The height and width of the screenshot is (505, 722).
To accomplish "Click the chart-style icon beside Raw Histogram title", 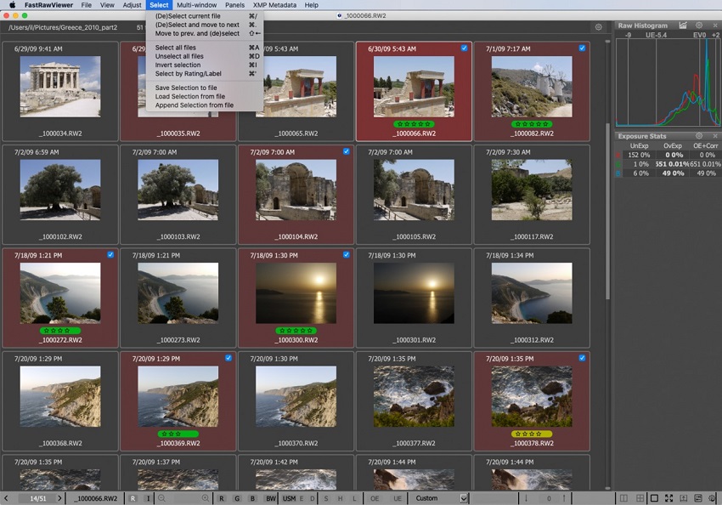I will [683, 26].
